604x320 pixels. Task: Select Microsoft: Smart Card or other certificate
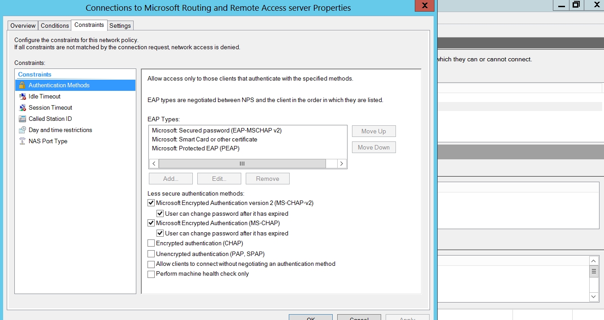[x=204, y=139]
